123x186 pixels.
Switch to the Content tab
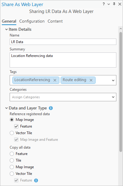[55, 21]
